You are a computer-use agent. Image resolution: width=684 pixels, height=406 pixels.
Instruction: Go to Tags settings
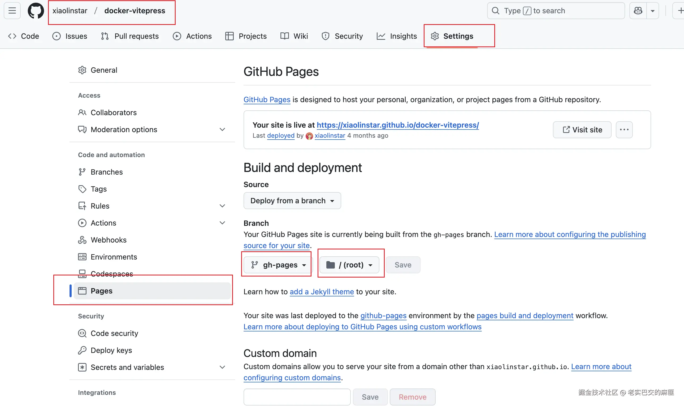[x=98, y=189]
